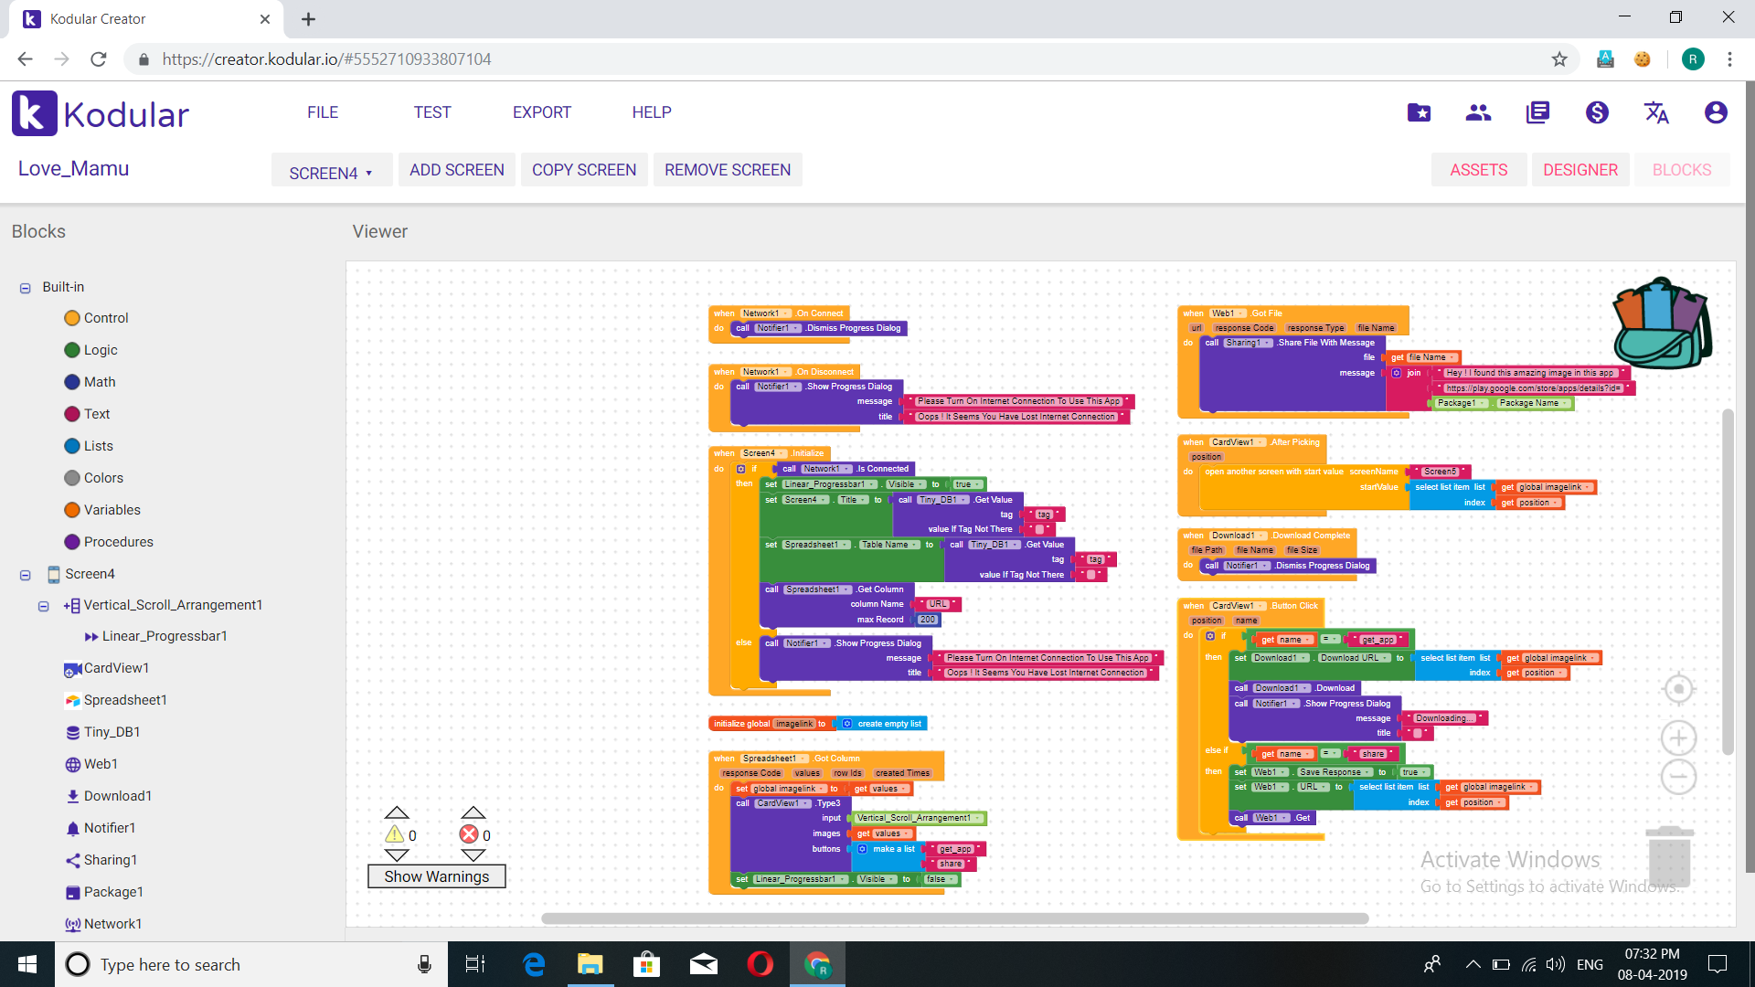
Task: Click REMOVE SCREEN button
Action: click(728, 170)
